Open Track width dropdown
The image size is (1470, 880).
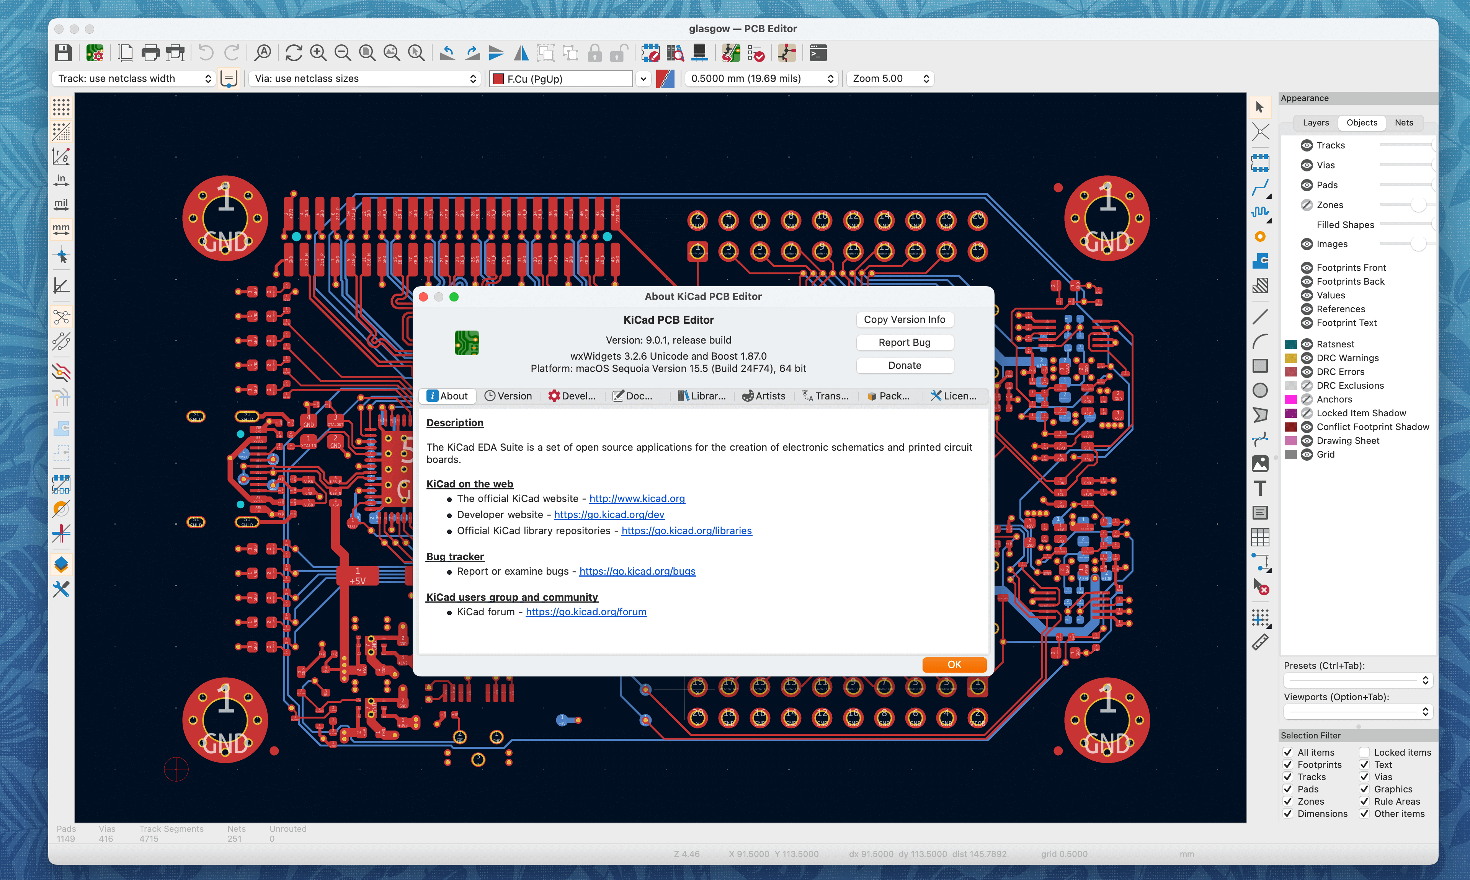click(134, 78)
